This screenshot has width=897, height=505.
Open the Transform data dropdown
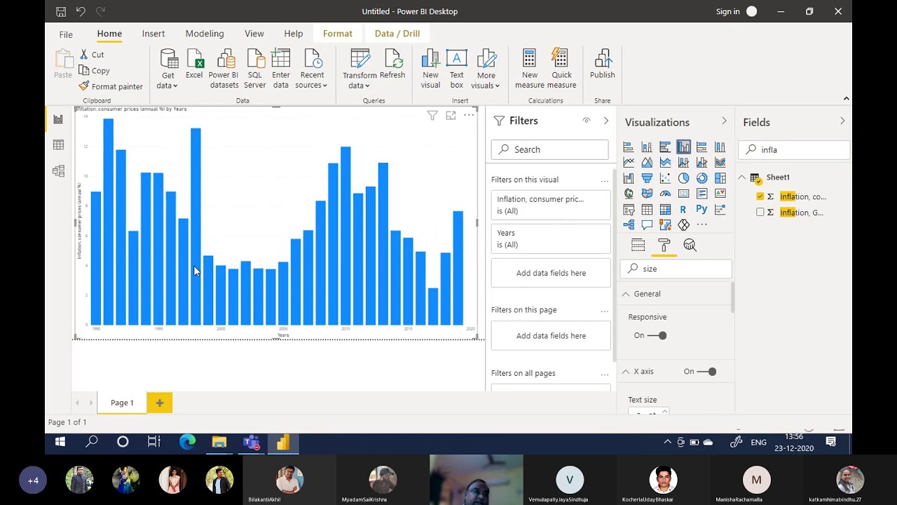pos(360,68)
